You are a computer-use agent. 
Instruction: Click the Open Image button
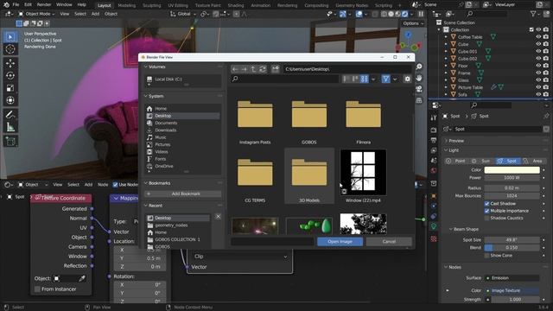click(x=340, y=242)
